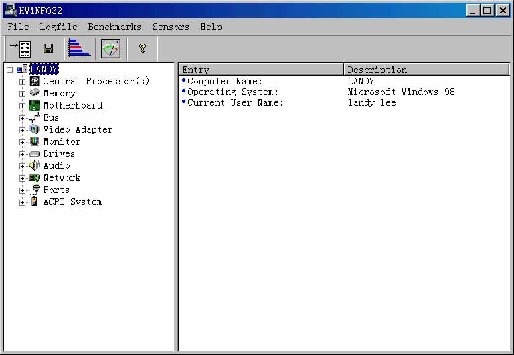
Task: Expand the Drives tree node
Action: (22, 154)
